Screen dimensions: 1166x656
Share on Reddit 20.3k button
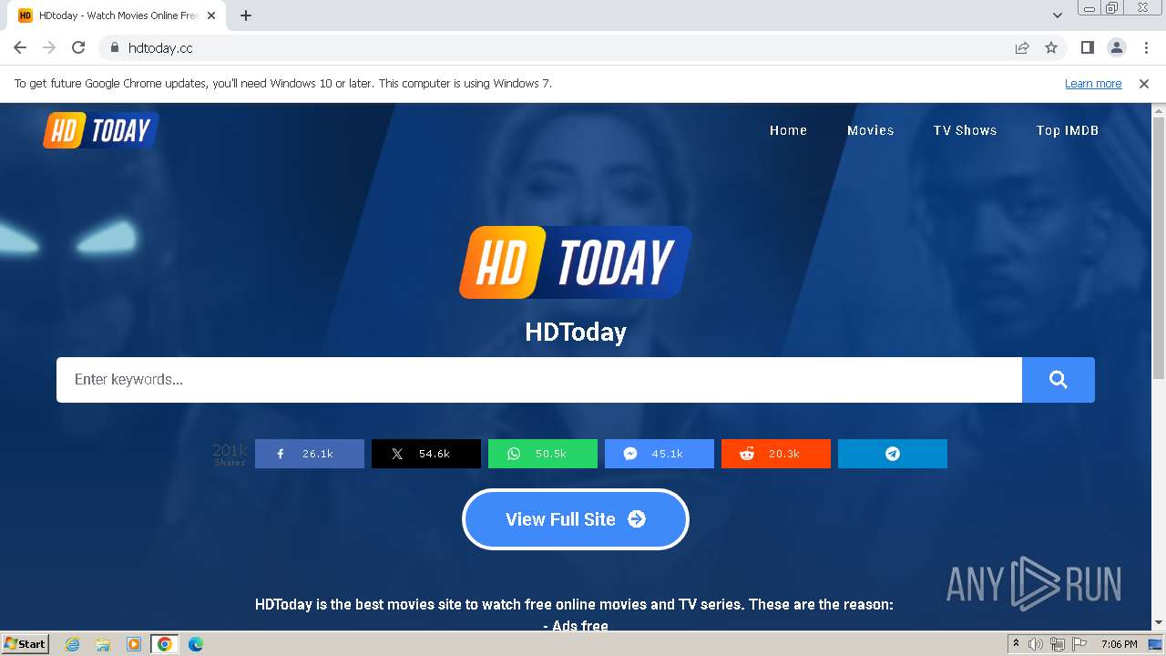click(x=776, y=454)
